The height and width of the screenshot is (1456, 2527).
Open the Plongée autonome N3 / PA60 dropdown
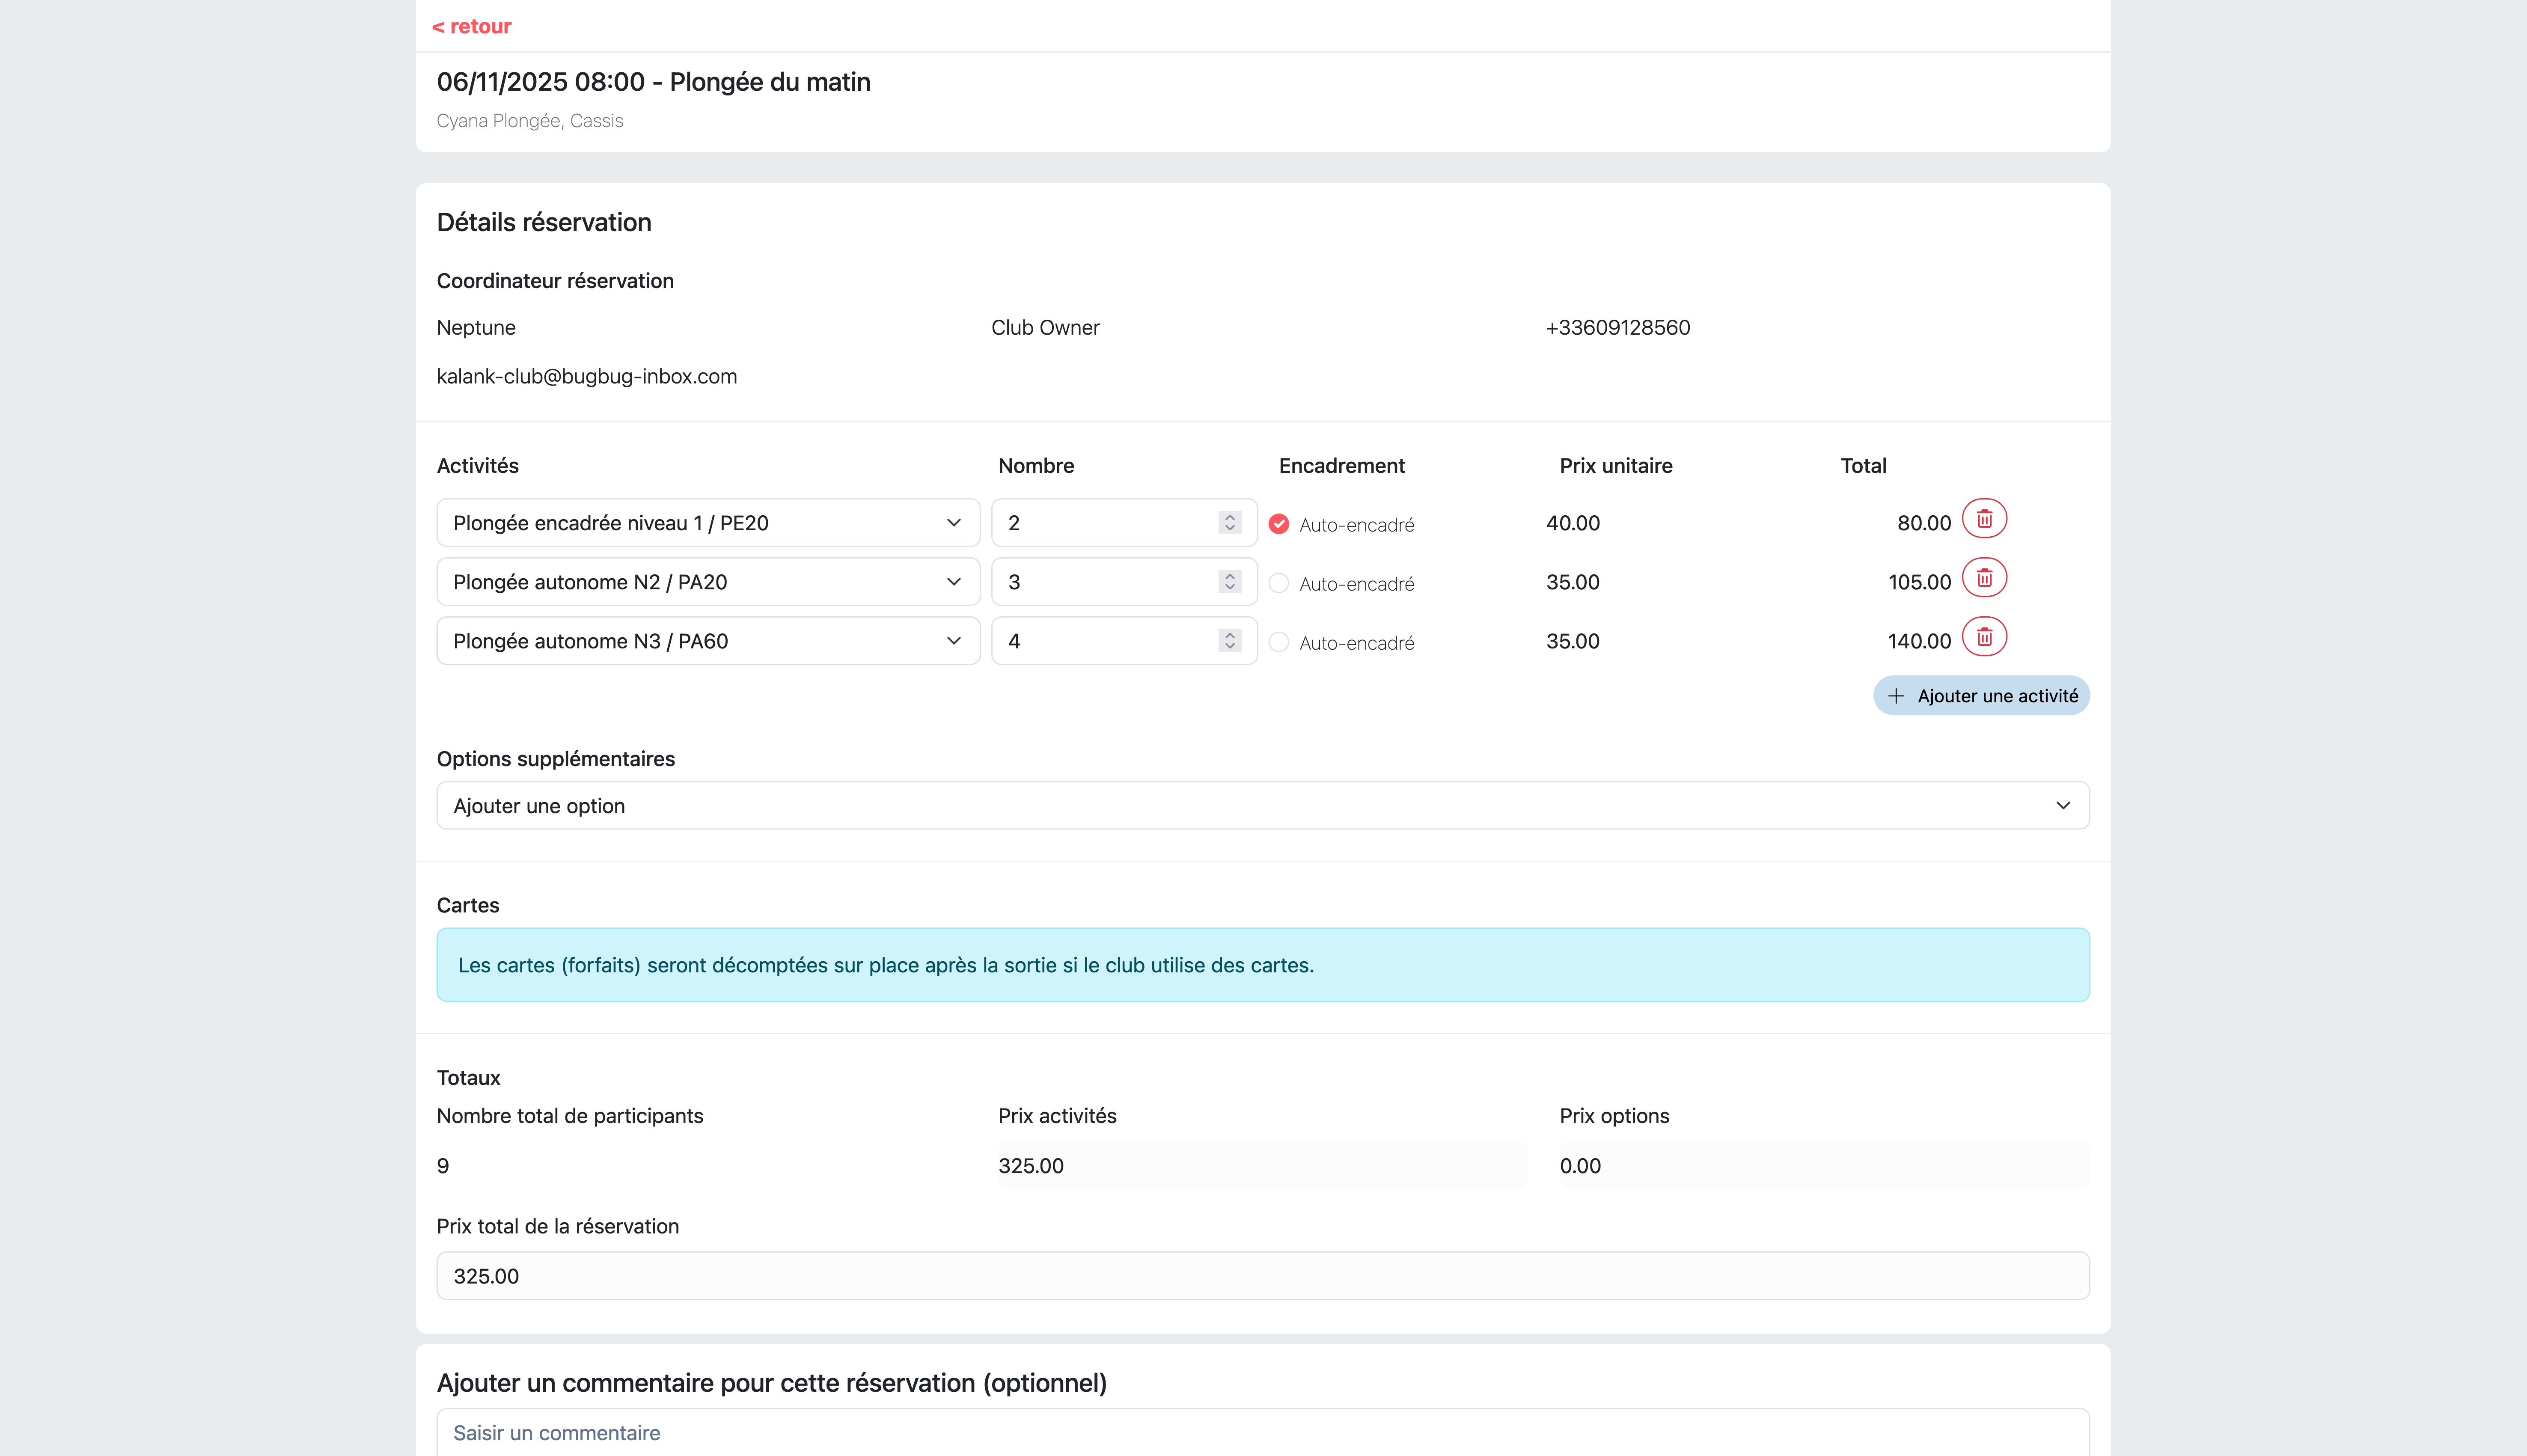[708, 641]
